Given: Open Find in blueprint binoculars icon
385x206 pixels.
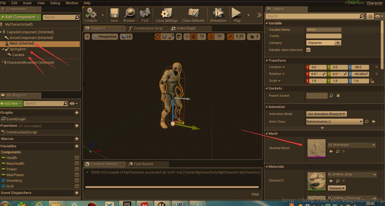Looking at the screenshot, I should coord(145,15).
